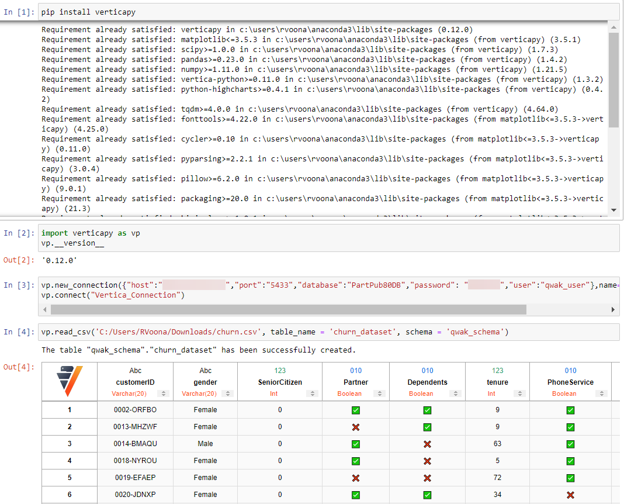
Task: Click the pip install verticapy code cell
Action: pos(329,12)
